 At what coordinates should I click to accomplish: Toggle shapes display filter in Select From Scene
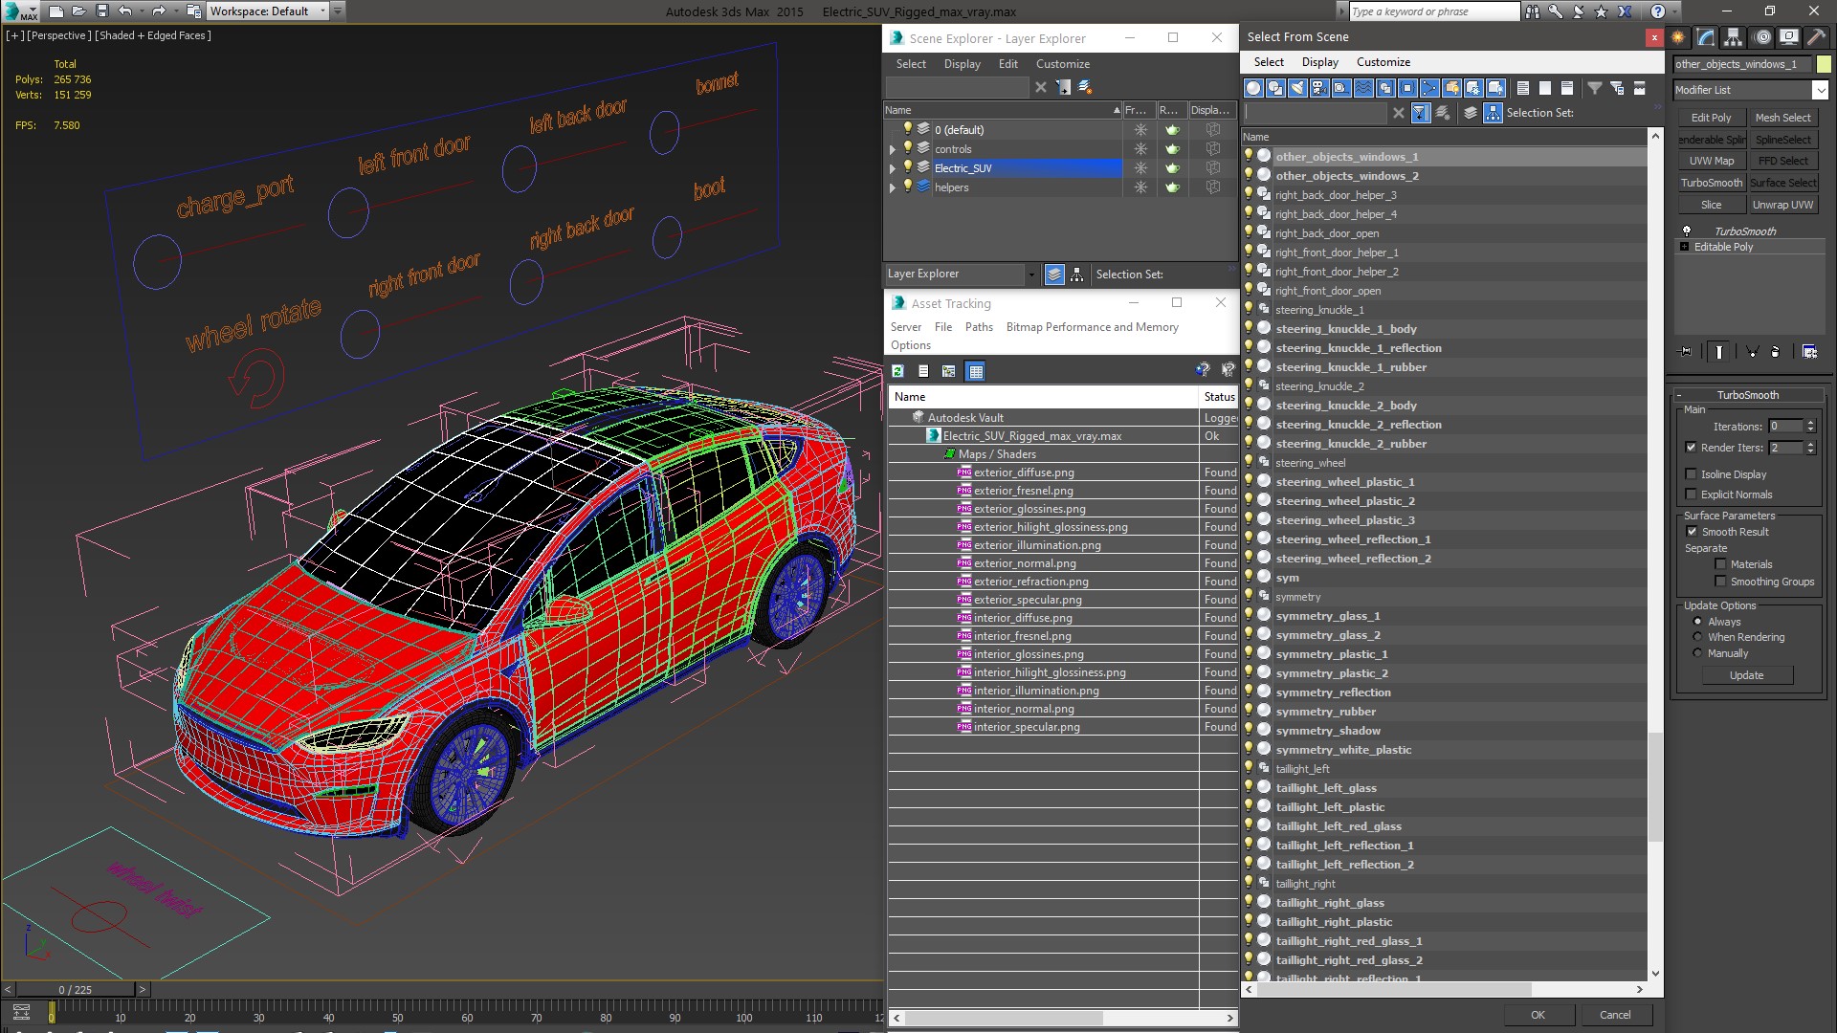pos(1275,88)
